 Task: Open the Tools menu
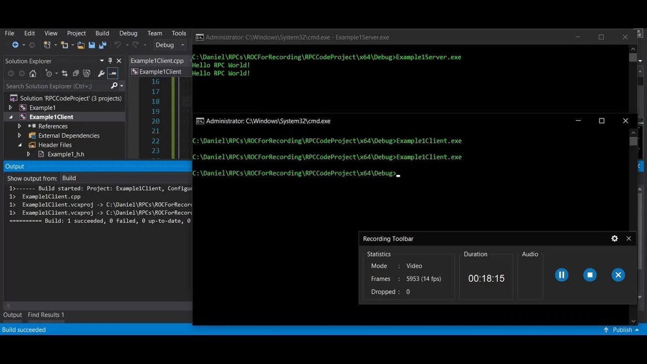click(x=179, y=33)
